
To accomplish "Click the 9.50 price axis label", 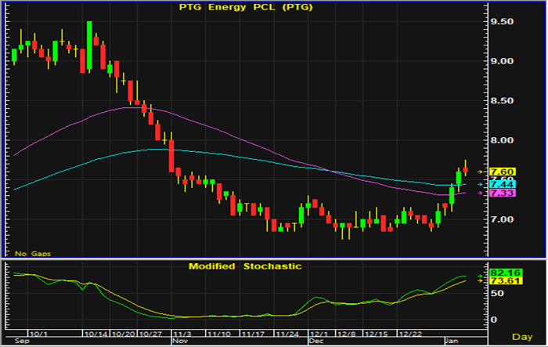I will pos(501,21).
